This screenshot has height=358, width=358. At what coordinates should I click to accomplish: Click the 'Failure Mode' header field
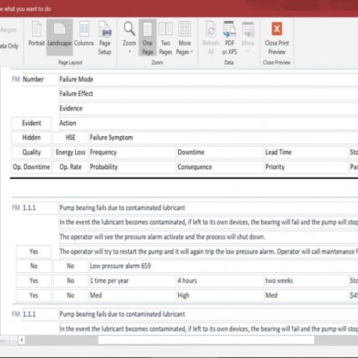(x=208, y=79)
